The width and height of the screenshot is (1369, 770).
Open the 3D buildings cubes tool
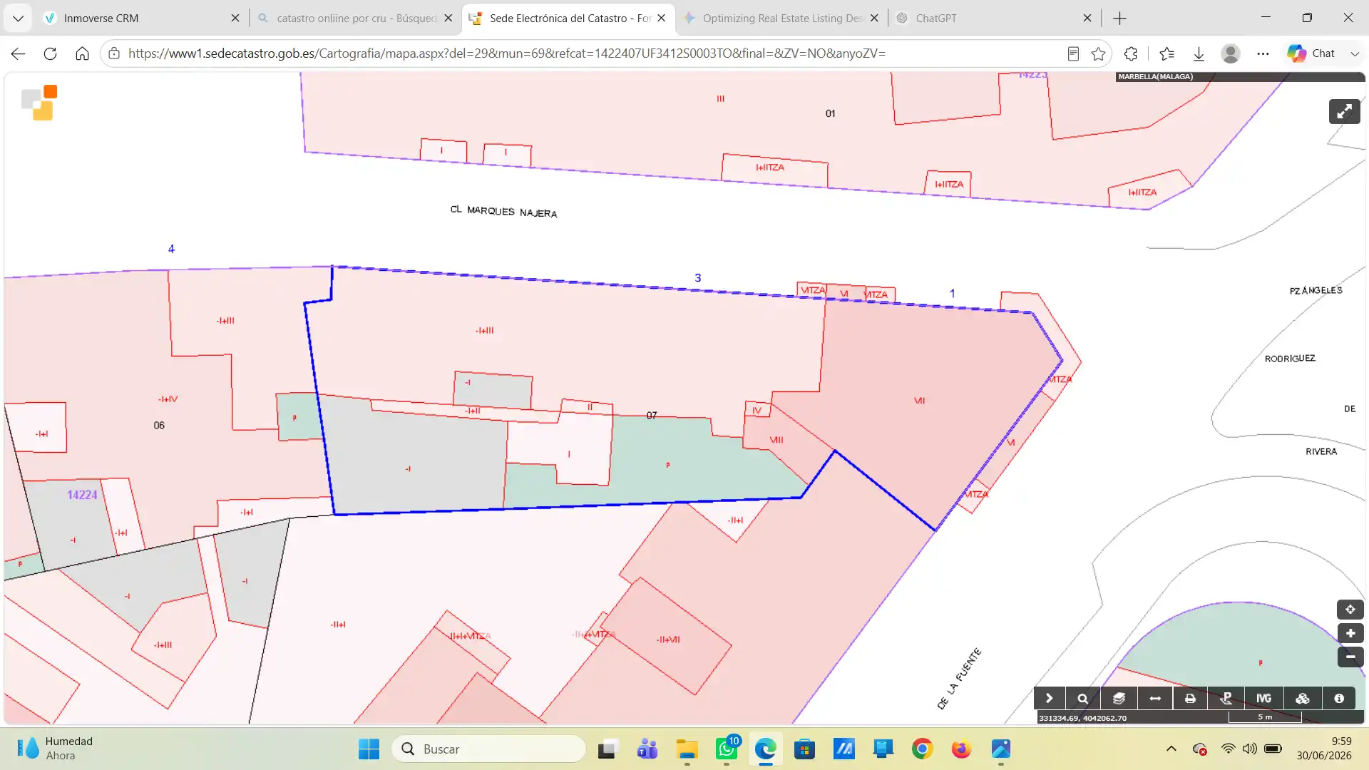[x=1303, y=699]
